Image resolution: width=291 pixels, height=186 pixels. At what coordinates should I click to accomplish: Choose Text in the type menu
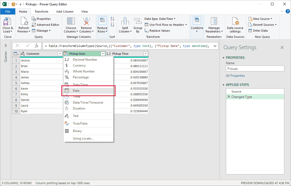tap(88, 116)
